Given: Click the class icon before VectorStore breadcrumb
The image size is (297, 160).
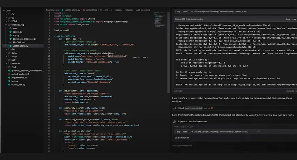Looking at the screenshot, I should tap(84, 10).
